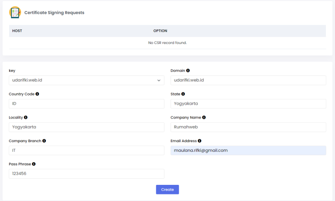Image resolution: width=335 pixels, height=201 pixels.
Task: Click the 'Company Name' label text
Action: tap(186, 117)
